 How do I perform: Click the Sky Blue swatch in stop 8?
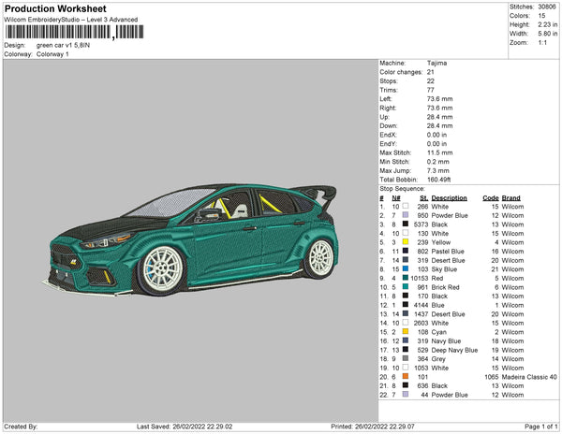[405, 268]
